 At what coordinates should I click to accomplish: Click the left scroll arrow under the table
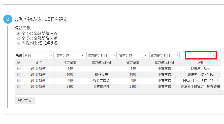tap(17, 92)
